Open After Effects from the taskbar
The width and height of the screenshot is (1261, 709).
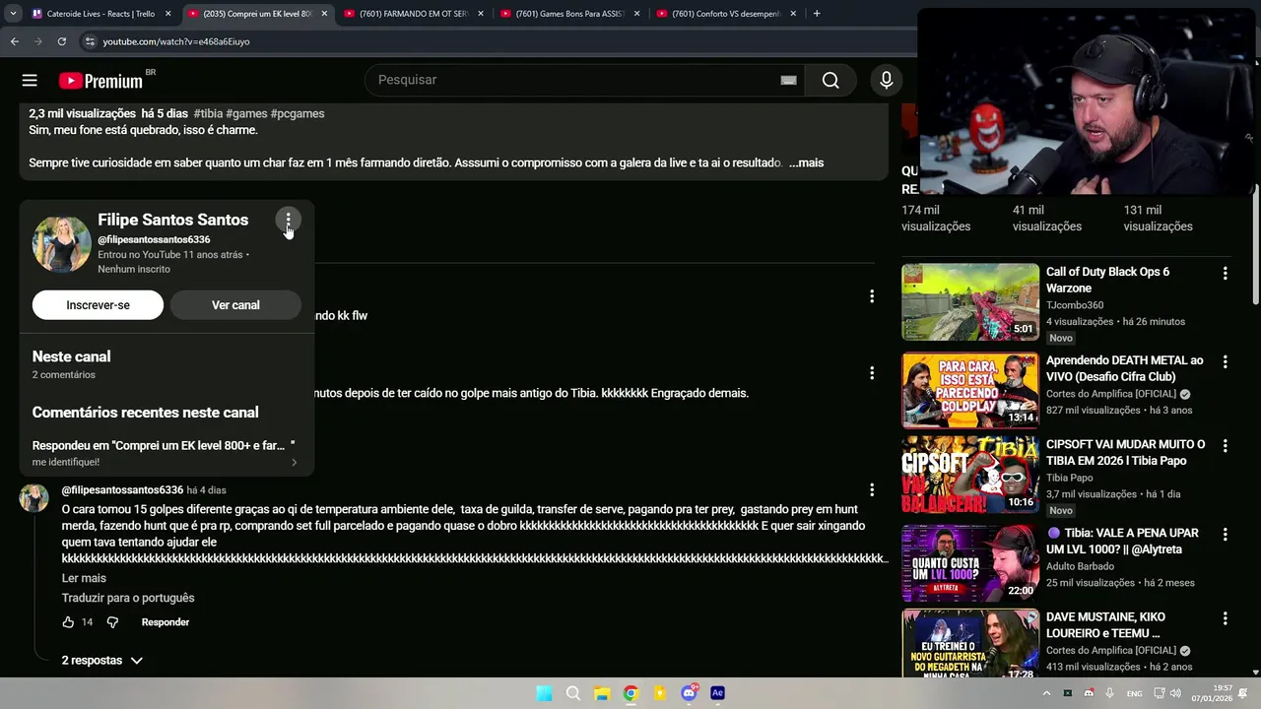[x=717, y=693]
